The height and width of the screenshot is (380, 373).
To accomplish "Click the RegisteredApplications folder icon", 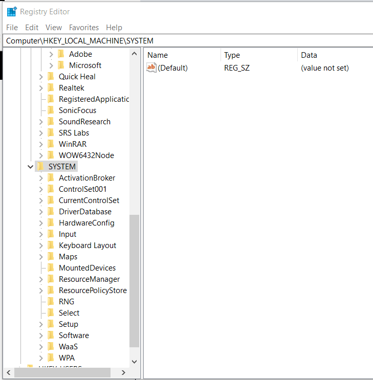I will point(51,99).
